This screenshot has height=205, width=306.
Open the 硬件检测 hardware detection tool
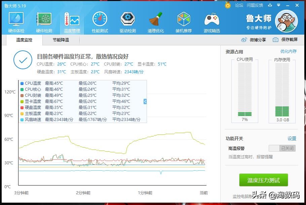coord(43,21)
